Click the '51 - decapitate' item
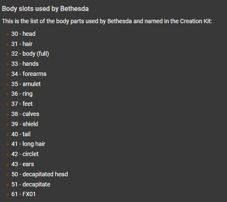Screen dimensions: 227x202 [31, 184]
